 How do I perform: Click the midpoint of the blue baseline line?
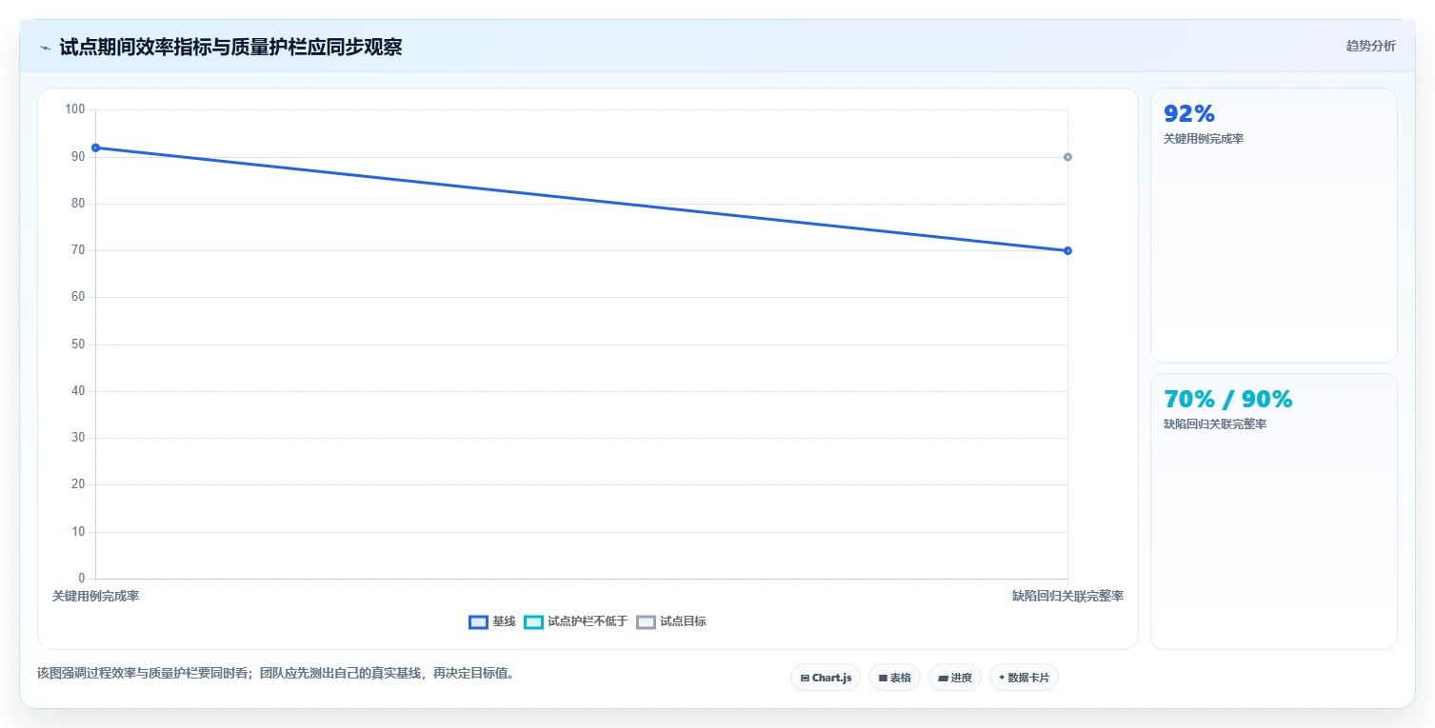tap(582, 199)
